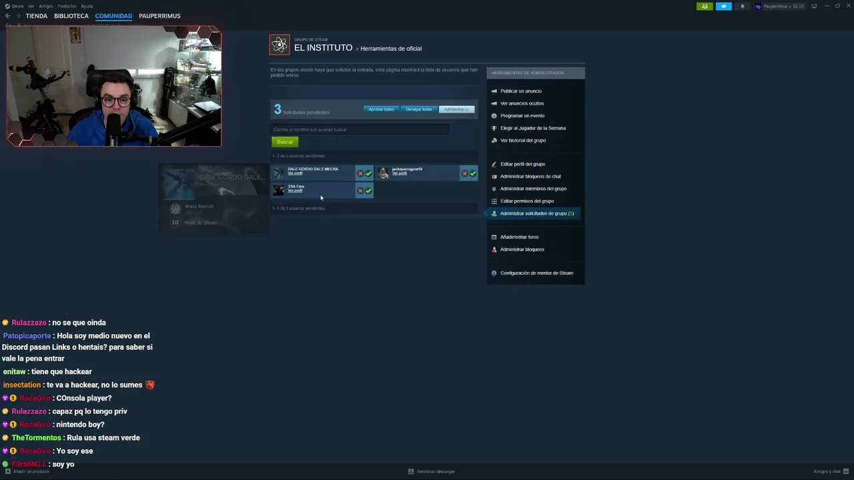
Task: Open DALE GORDO DALE MECHA's avatar
Action: 279,173
